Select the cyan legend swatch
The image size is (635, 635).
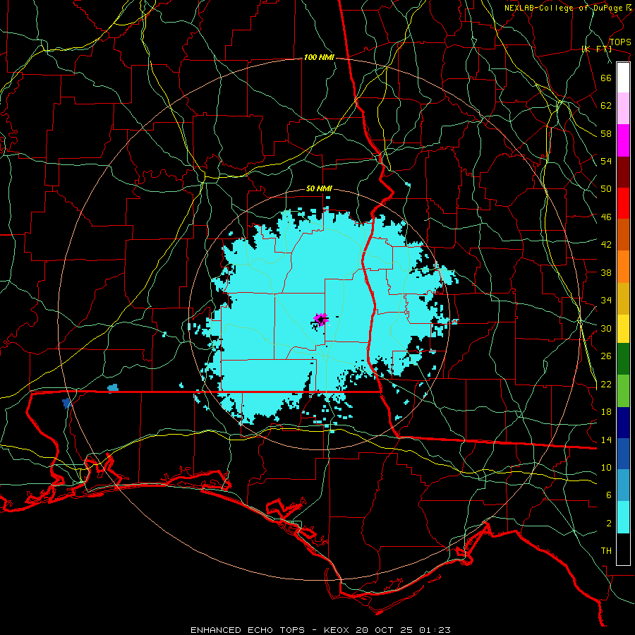[x=623, y=517]
